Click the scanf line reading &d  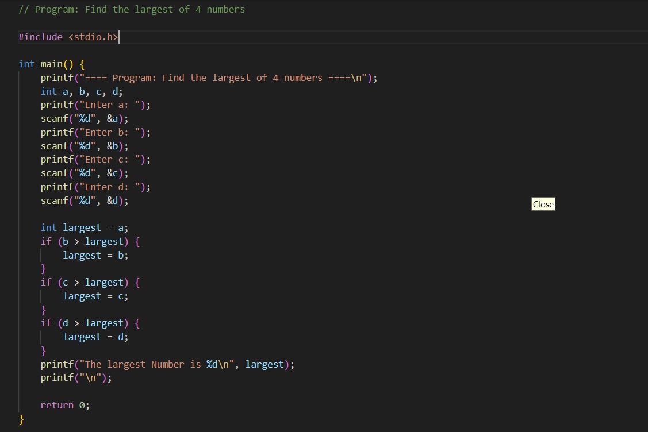(x=85, y=200)
